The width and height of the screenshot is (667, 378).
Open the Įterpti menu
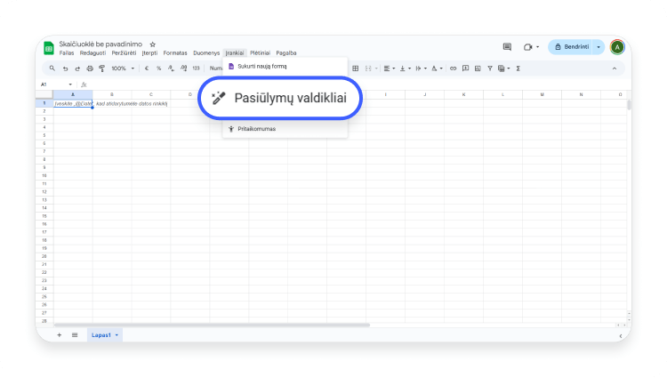pyautogui.click(x=149, y=53)
